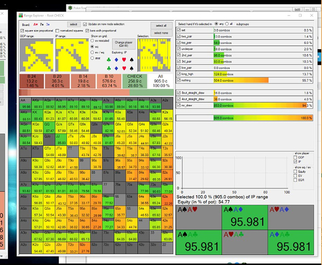Toggle the 'king_high' category checkbox

click(x=179, y=74)
